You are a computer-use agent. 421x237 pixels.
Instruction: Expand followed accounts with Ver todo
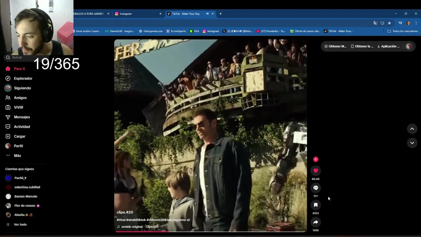(16, 224)
